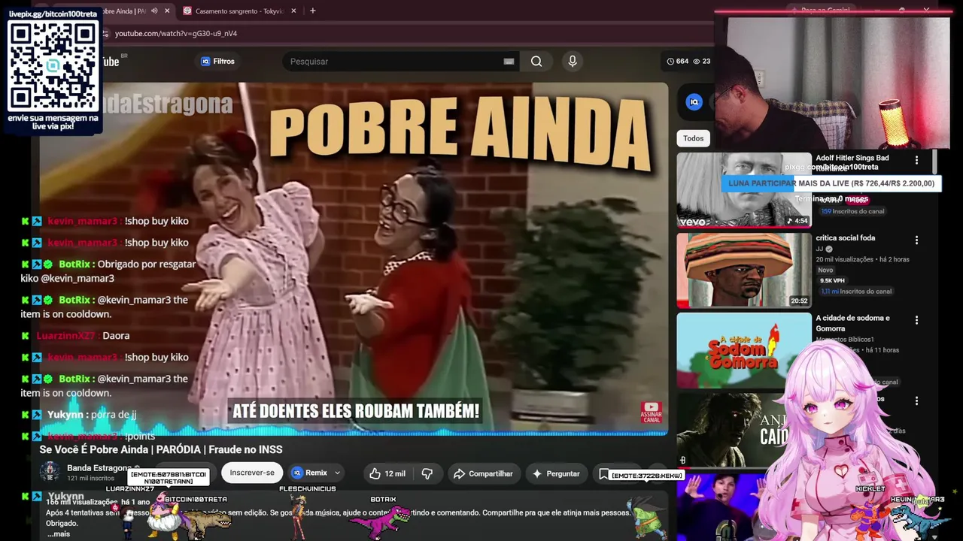Open options menu for critica social foda

(916, 240)
